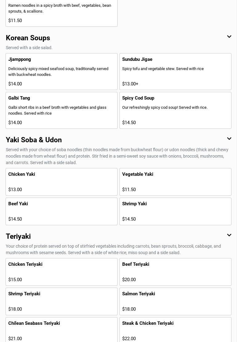This screenshot has width=237, height=342.
Task: Choose the Galbi Tang soup
Action: coord(62,110)
